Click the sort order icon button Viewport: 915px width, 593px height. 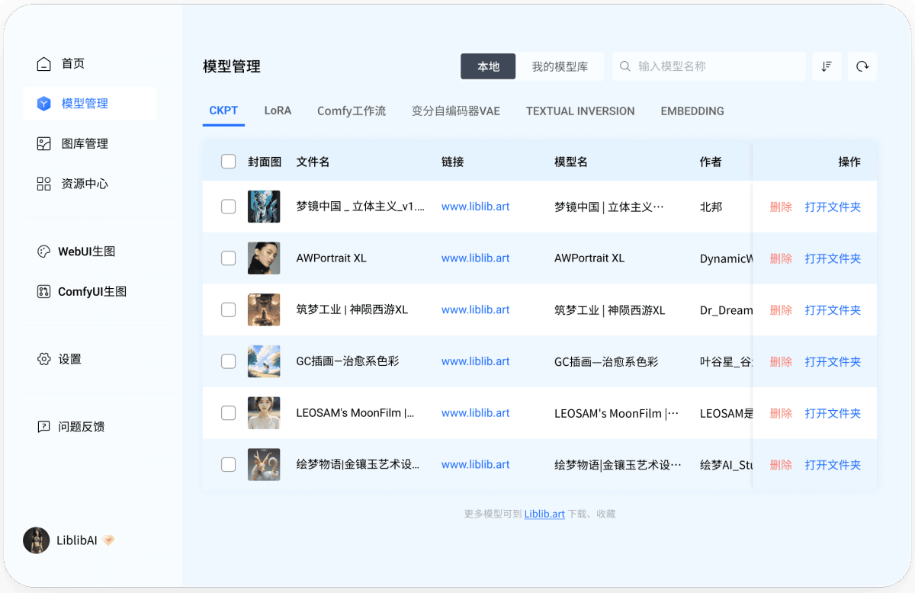pyautogui.click(x=827, y=66)
